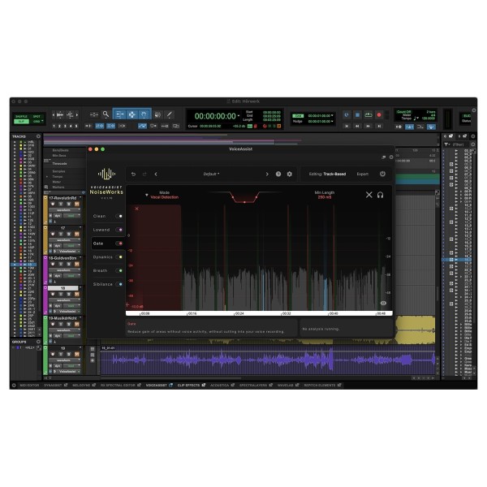Viewport: 487px width, 487px height.
Task: Open the Tempo note value dropdown
Action: [416, 119]
